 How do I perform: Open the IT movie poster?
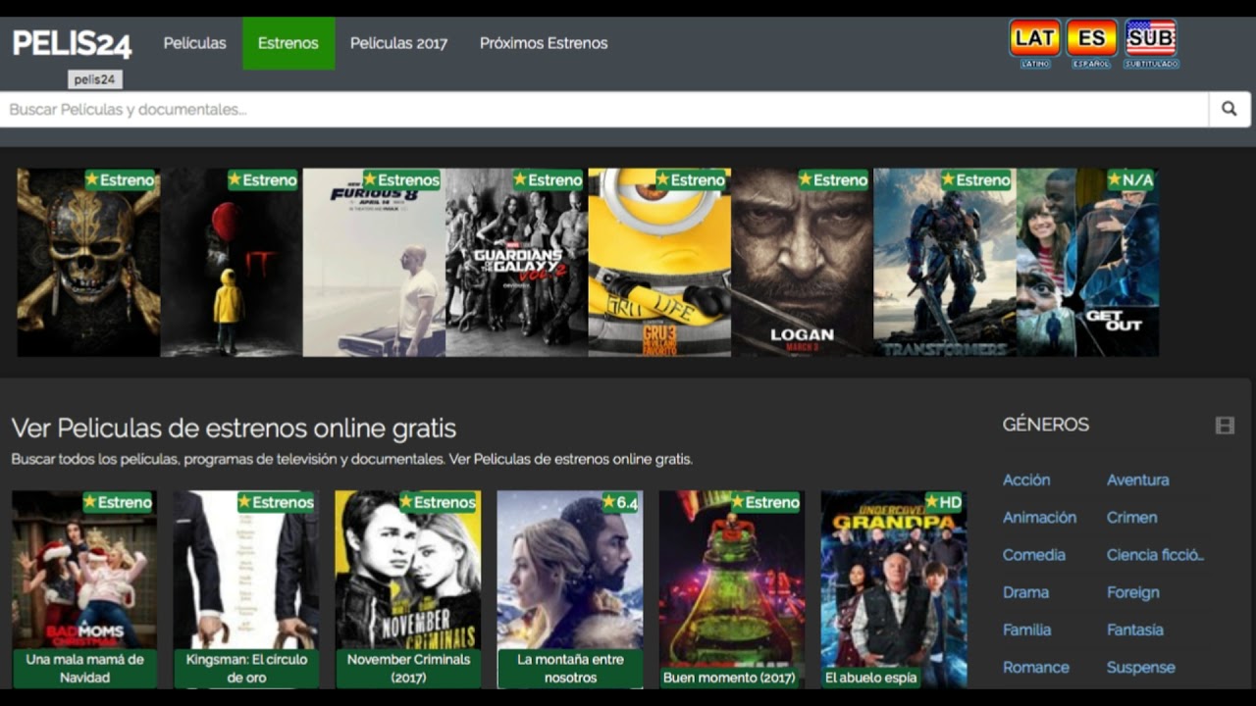232,262
